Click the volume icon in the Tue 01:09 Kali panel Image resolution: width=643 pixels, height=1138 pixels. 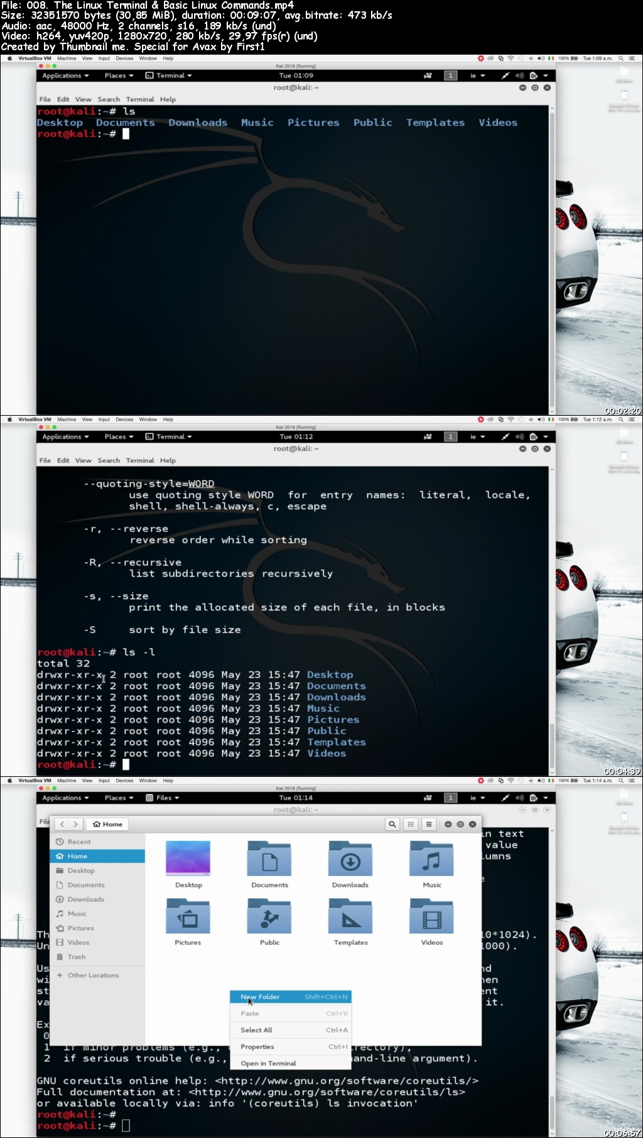519,75
